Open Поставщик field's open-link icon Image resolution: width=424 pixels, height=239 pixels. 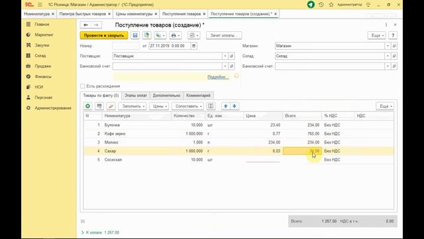231,56
